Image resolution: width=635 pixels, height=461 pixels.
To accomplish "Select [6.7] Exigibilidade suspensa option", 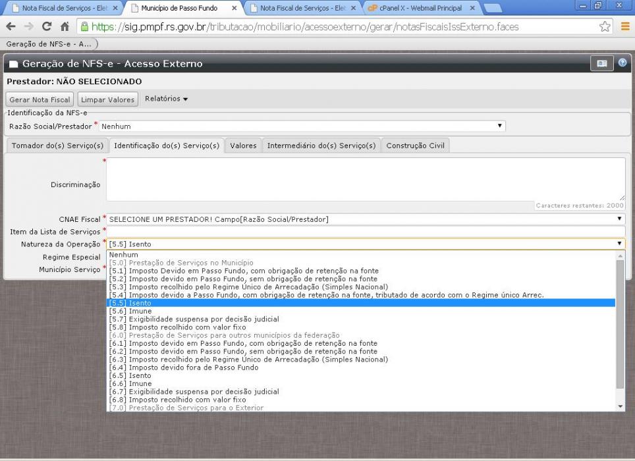I will [x=361, y=392].
